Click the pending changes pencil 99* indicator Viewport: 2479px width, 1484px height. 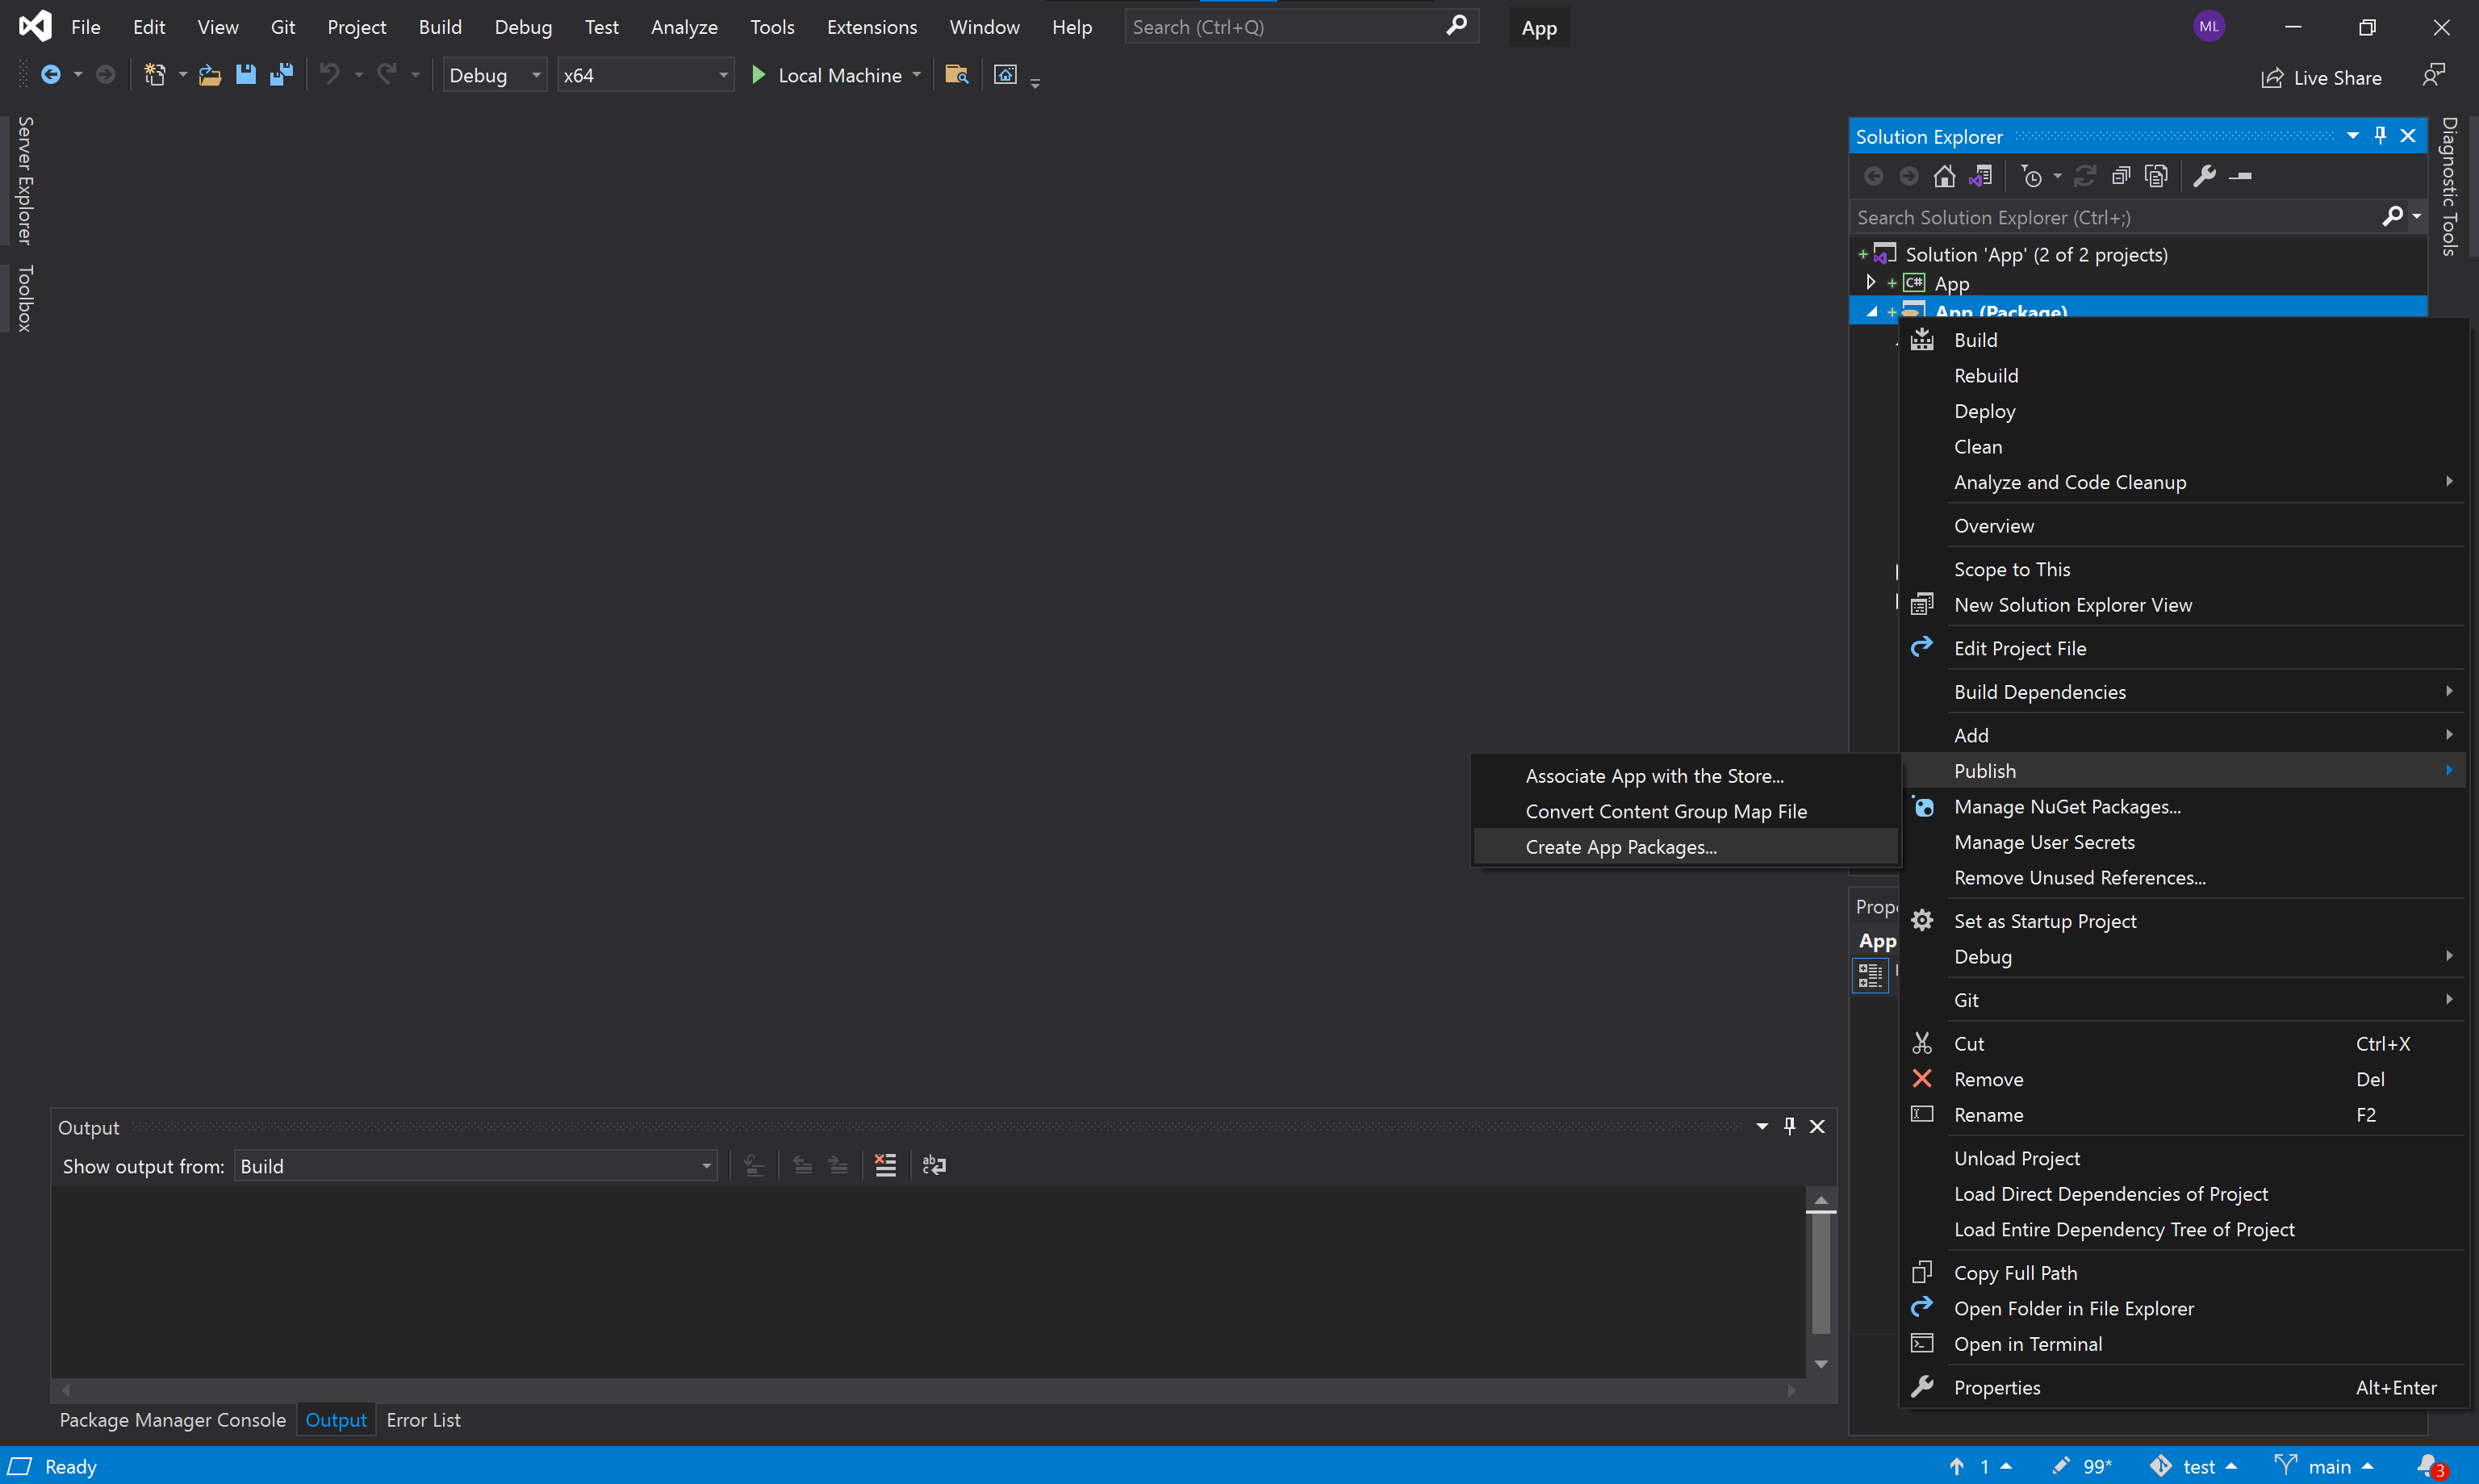coord(2082,1467)
